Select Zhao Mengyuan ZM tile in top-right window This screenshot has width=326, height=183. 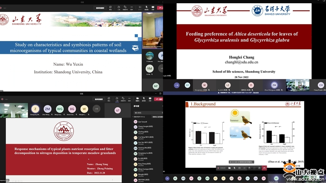274,85
